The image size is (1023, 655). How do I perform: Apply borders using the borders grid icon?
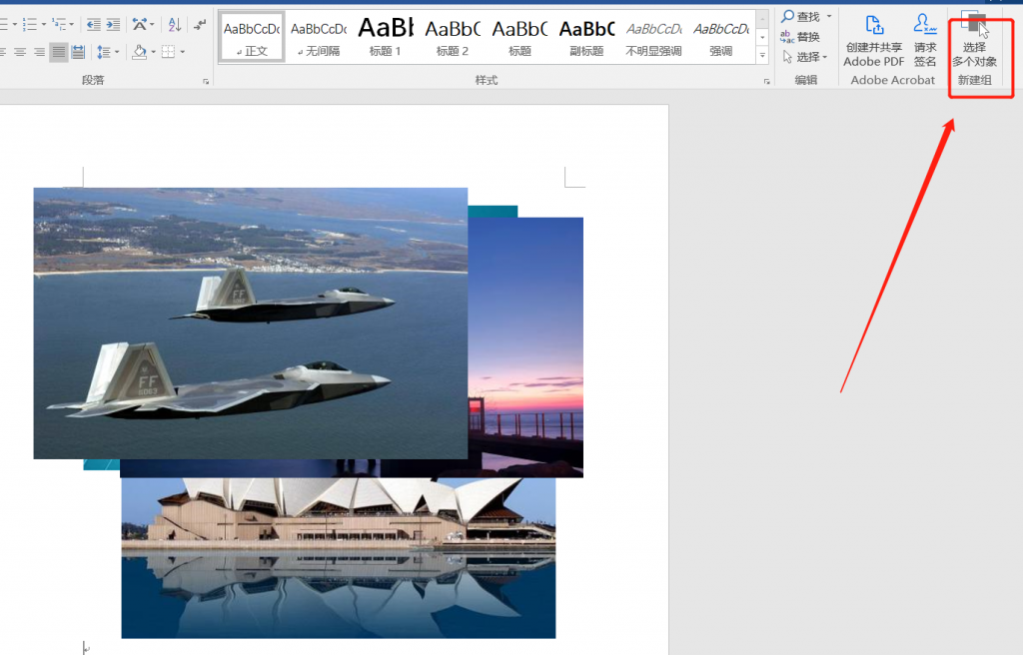click(x=168, y=52)
